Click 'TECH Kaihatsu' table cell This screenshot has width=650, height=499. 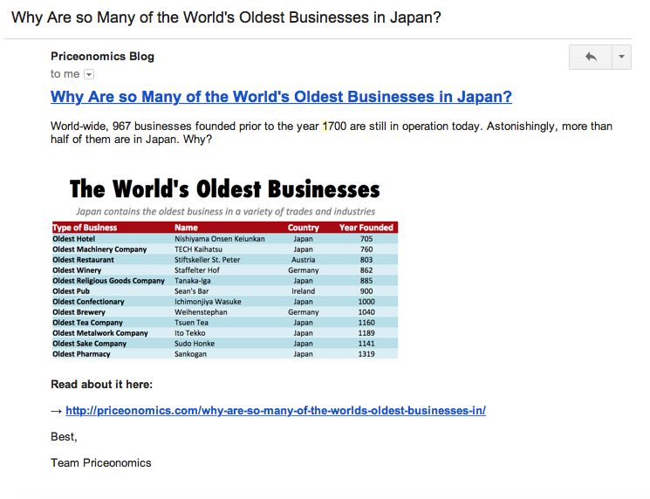(x=199, y=249)
